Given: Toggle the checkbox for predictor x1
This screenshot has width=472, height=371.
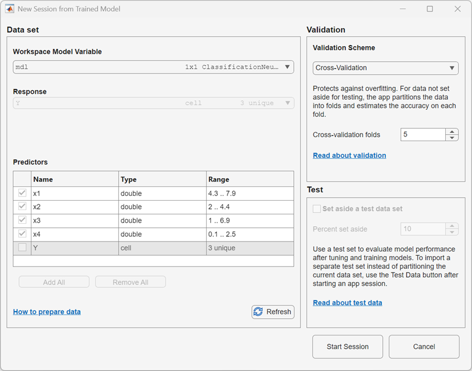Looking at the screenshot, I should 23,194.
